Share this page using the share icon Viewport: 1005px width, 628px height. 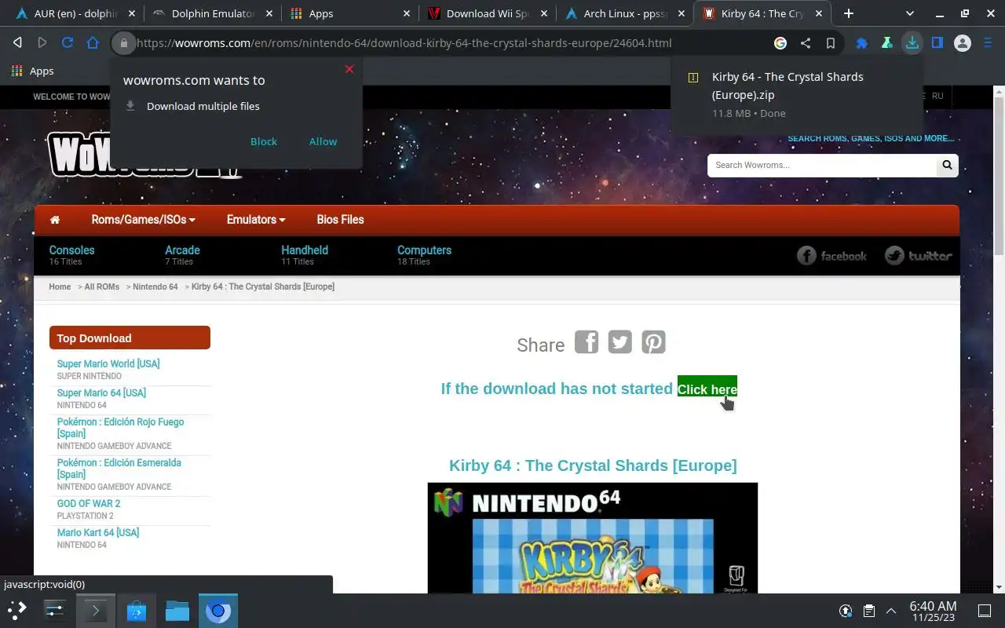pyautogui.click(x=806, y=43)
